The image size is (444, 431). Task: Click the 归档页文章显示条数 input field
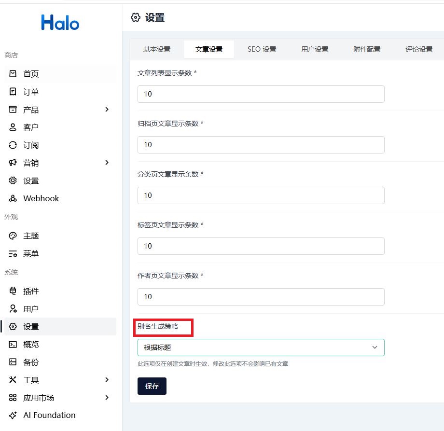(261, 145)
